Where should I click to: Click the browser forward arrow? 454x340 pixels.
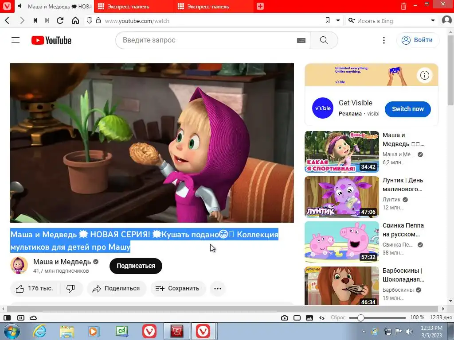point(22,20)
